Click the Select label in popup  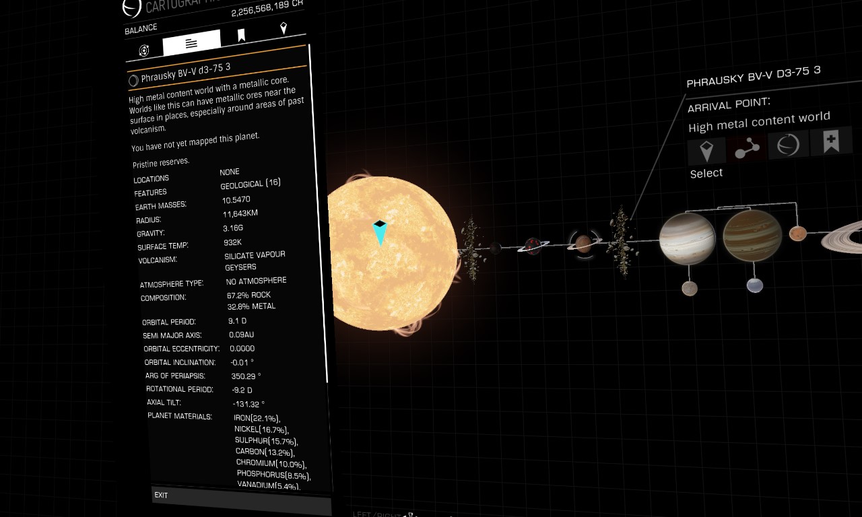click(706, 173)
